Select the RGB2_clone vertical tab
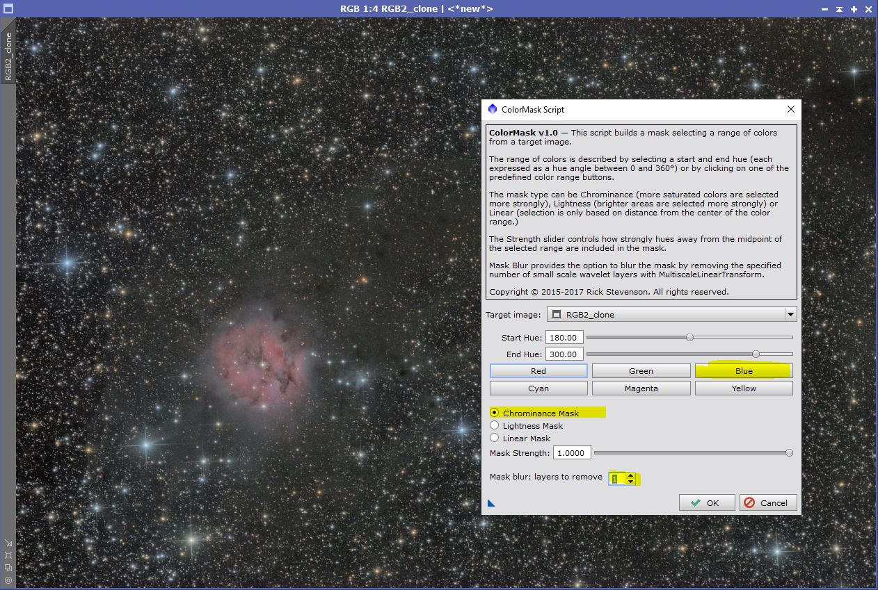Screen dimensions: 878x590 pos(8,57)
